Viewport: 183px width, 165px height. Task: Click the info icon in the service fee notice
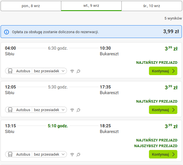7,32
